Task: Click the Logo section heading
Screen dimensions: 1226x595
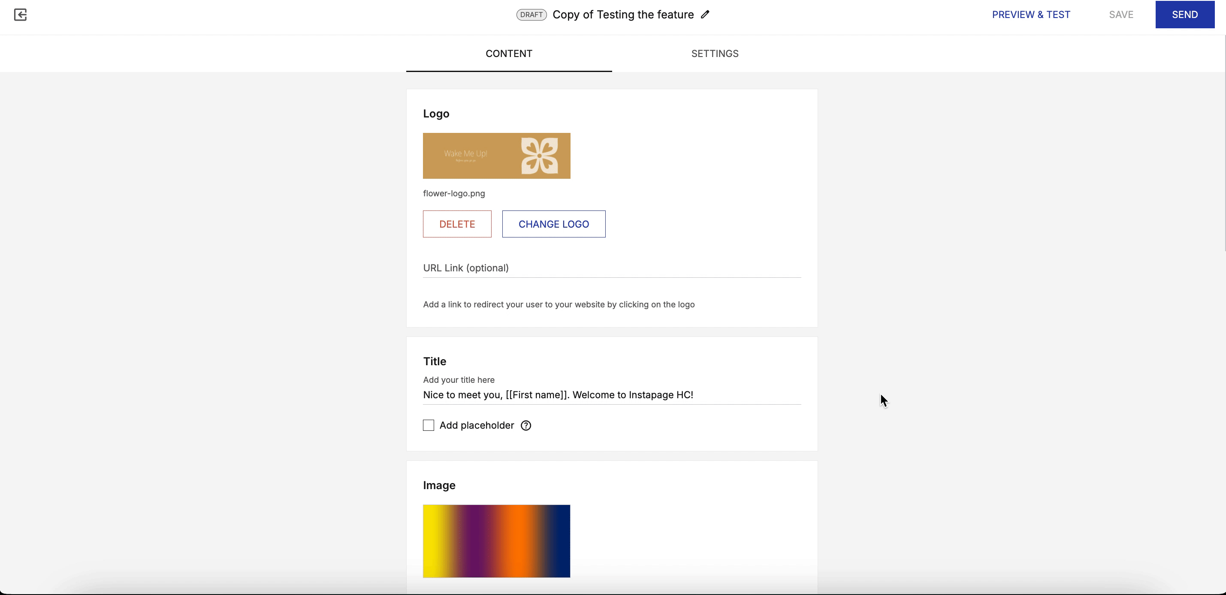Action: (436, 113)
